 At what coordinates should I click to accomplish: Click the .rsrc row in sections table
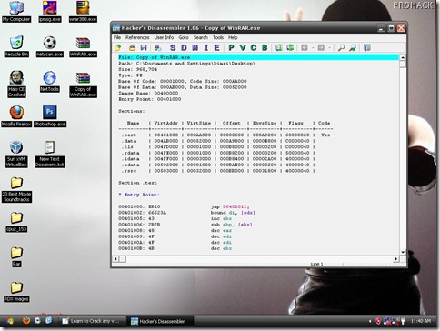(217, 171)
